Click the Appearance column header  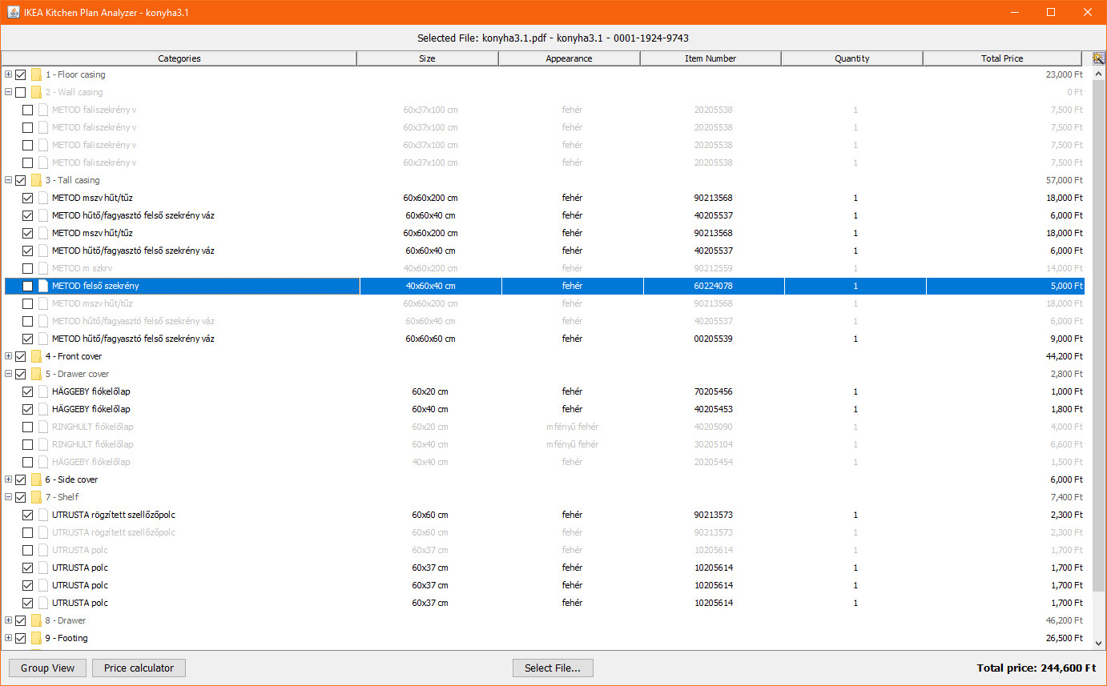570,58
